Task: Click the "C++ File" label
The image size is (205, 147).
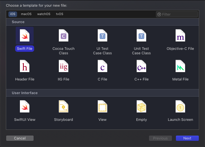Action: click(x=141, y=79)
